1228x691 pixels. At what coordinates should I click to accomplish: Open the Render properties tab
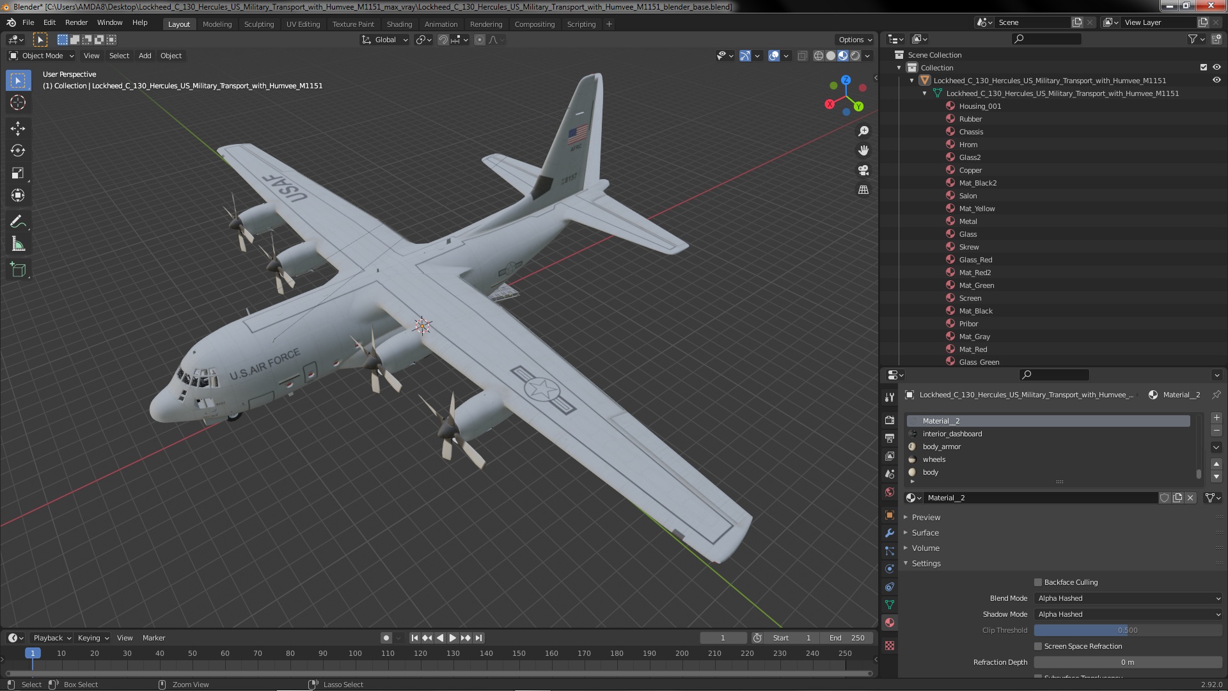click(x=889, y=420)
